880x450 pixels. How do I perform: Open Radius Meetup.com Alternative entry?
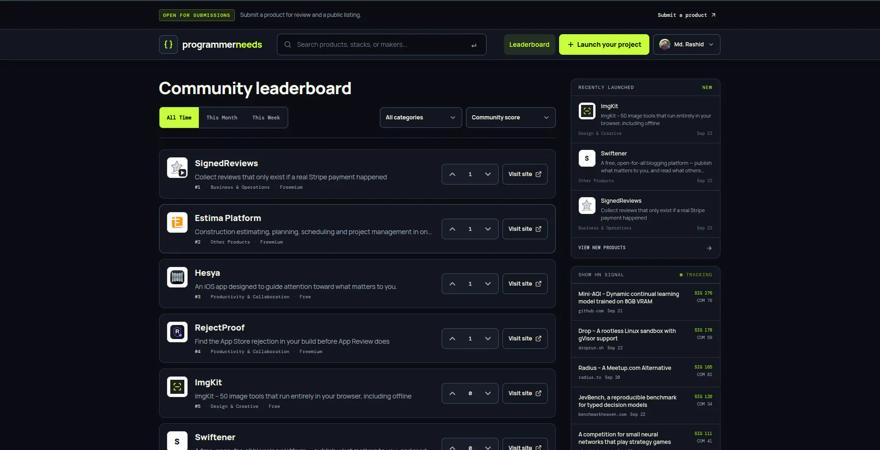[645, 372]
